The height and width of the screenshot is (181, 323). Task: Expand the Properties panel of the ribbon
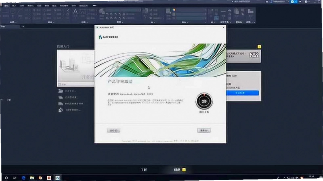click(x=185, y=22)
